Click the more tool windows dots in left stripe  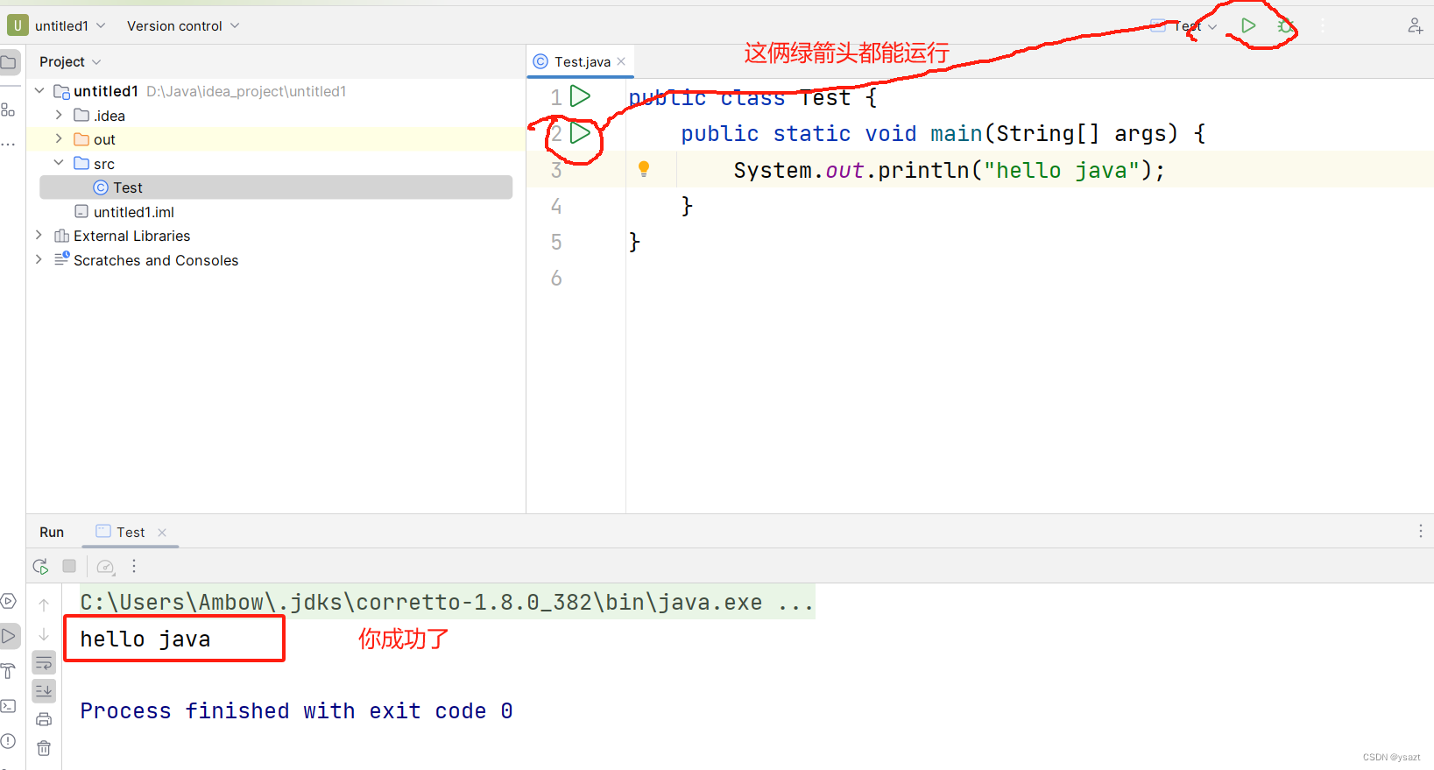[9, 144]
